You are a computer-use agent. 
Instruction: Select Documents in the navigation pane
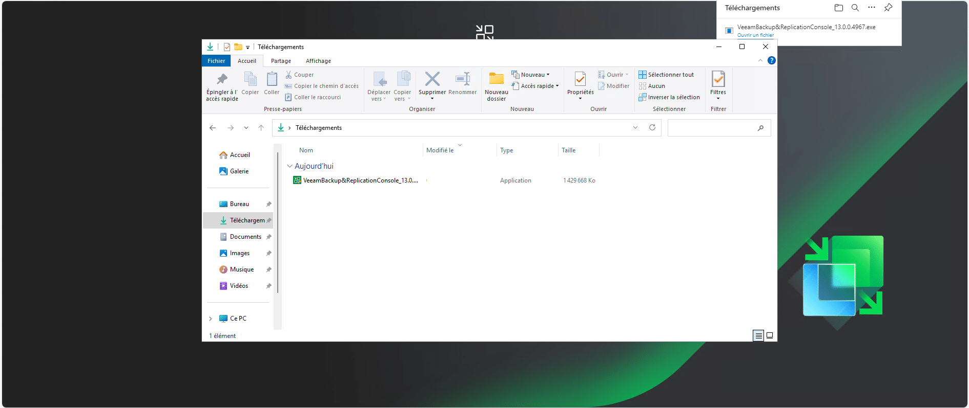[245, 237]
